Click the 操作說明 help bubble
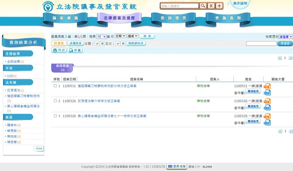The image size is (293, 171). point(240,3)
